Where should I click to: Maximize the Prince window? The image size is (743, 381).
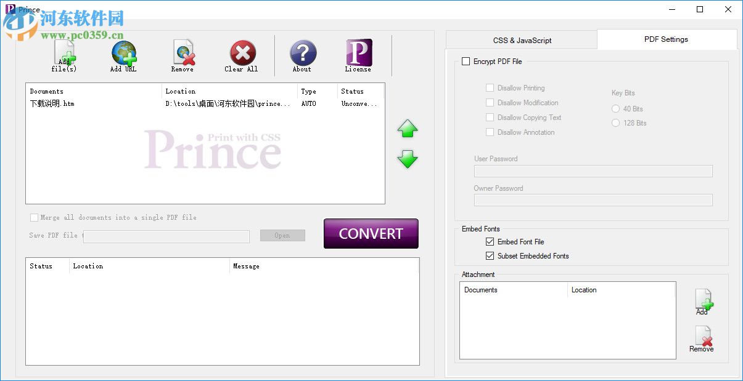click(x=700, y=9)
